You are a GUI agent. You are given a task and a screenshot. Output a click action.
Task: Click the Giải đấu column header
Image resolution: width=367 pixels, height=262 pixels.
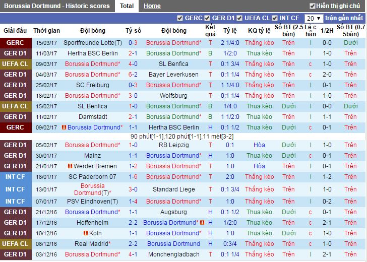coord(15,31)
